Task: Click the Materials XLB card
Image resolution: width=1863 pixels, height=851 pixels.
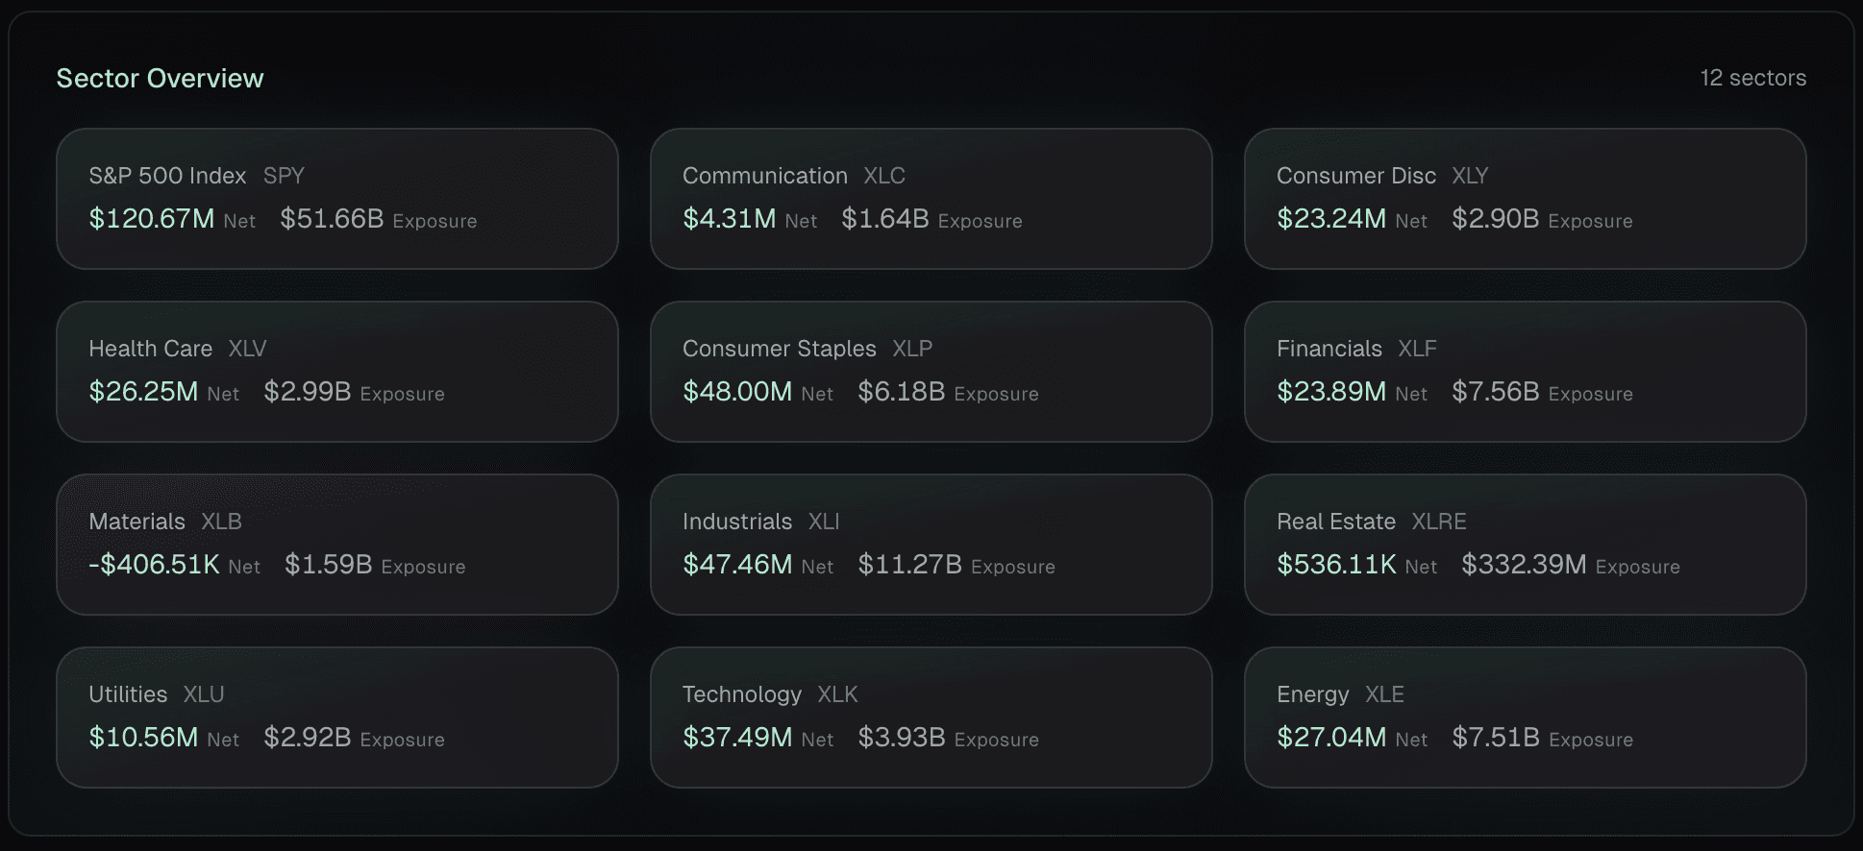Action: point(336,545)
